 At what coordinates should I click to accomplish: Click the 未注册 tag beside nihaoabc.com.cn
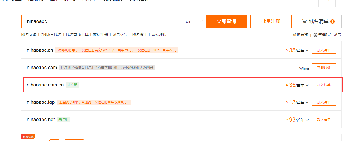(x=73, y=85)
